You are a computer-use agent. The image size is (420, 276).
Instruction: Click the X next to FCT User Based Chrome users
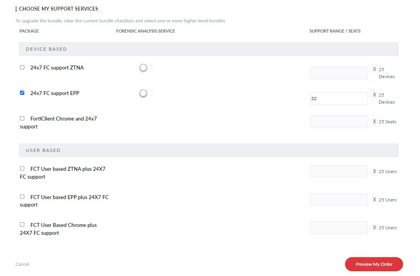pos(375,227)
